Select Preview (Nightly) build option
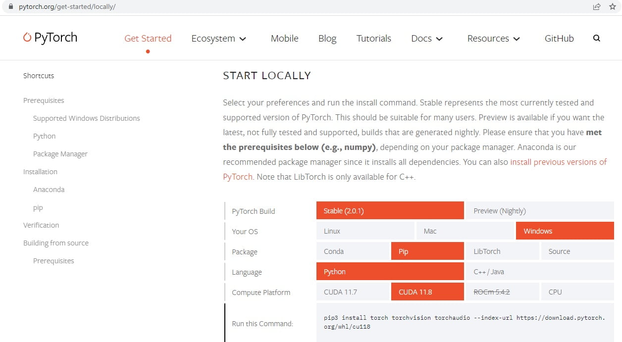622x342 pixels. tap(540, 210)
